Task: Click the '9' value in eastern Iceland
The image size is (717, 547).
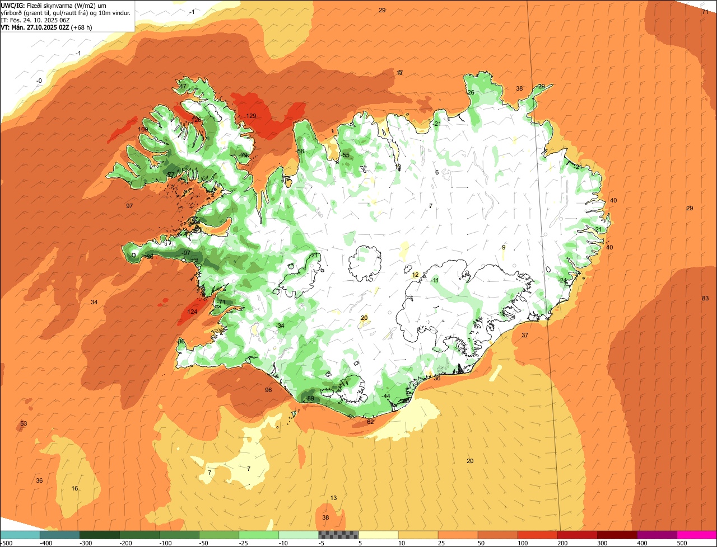Action: click(x=504, y=247)
